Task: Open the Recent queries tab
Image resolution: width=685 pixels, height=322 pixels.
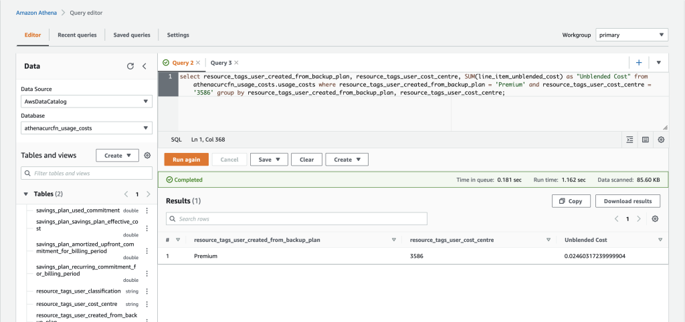Action: pos(77,35)
